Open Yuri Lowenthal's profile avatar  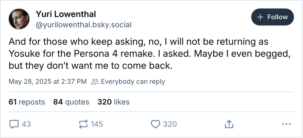tap(19, 19)
